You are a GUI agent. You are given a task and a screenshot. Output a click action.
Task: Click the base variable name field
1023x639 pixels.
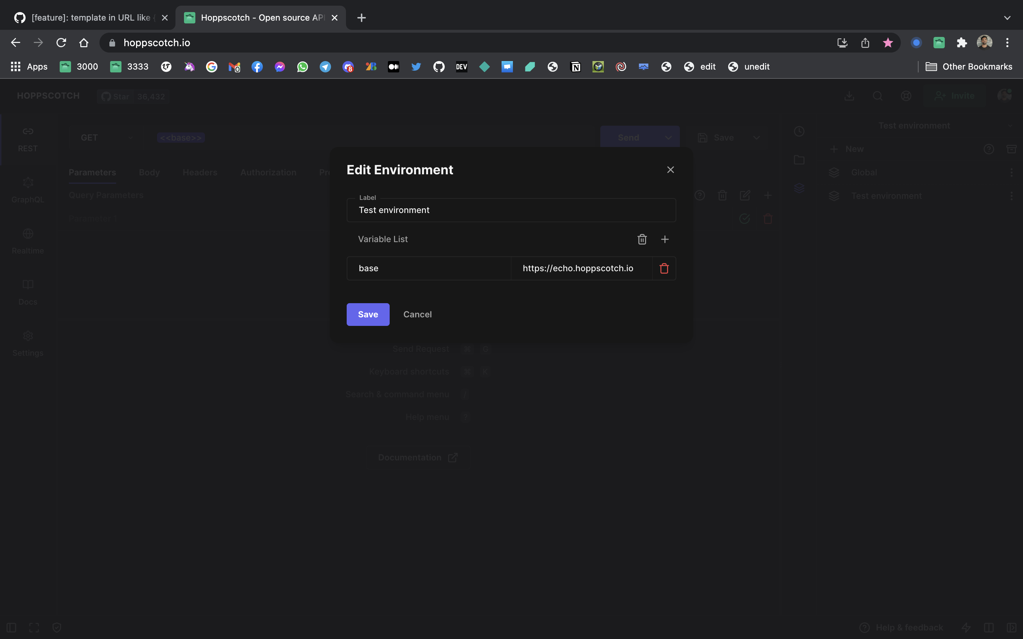(429, 268)
